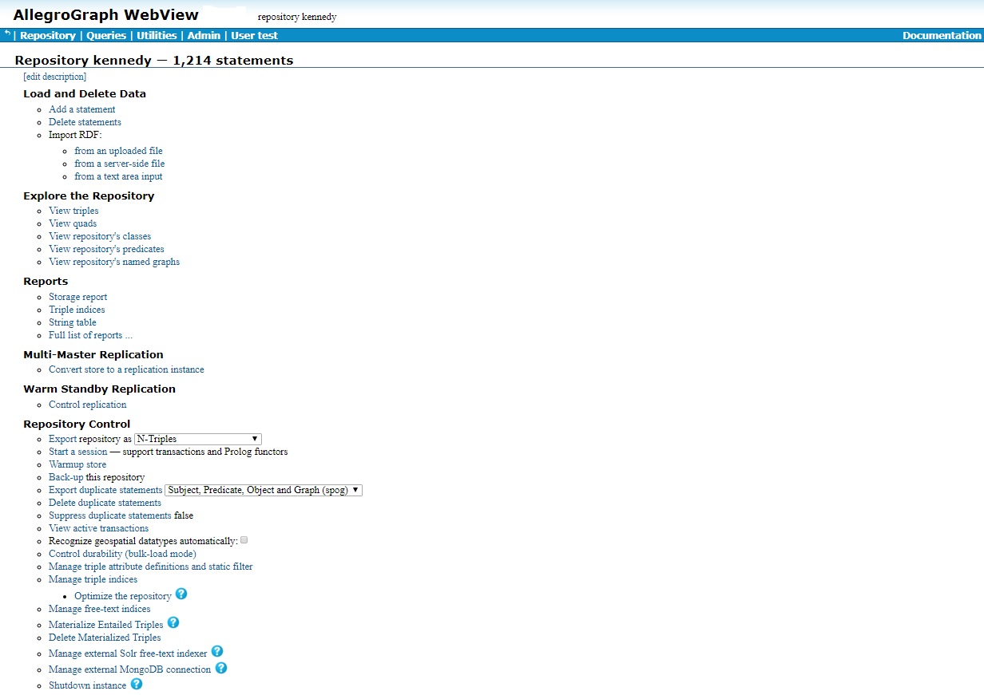
Task: Click edit description for the kennedy repository
Action: click(x=54, y=76)
